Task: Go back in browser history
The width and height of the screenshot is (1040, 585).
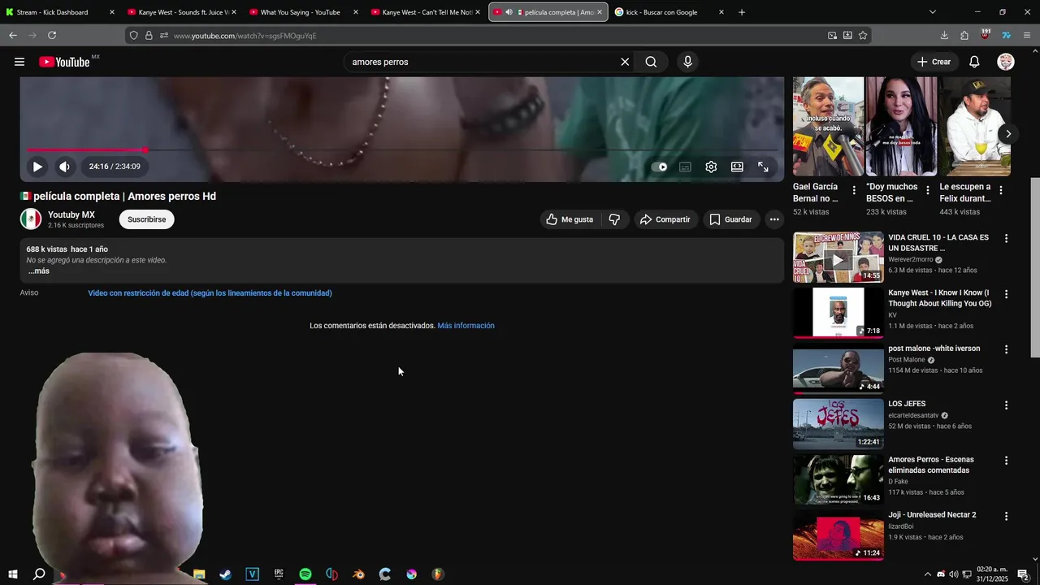Action: coord(13,35)
